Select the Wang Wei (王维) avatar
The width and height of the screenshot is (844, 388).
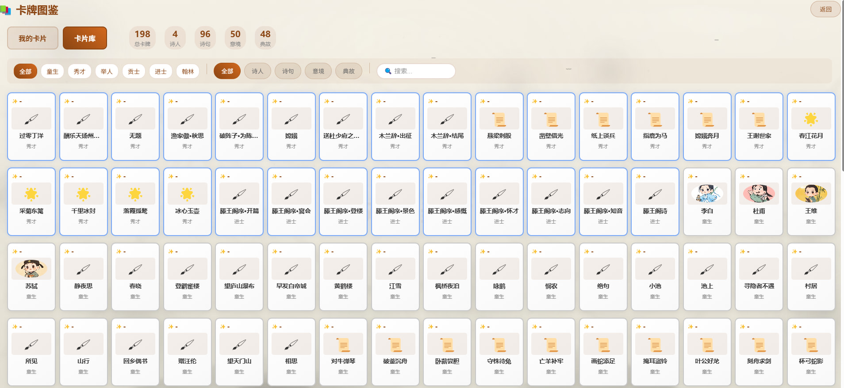811,194
